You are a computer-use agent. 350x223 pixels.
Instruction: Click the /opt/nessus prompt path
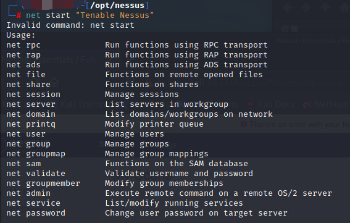pyautogui.click(x=117, y=5)
